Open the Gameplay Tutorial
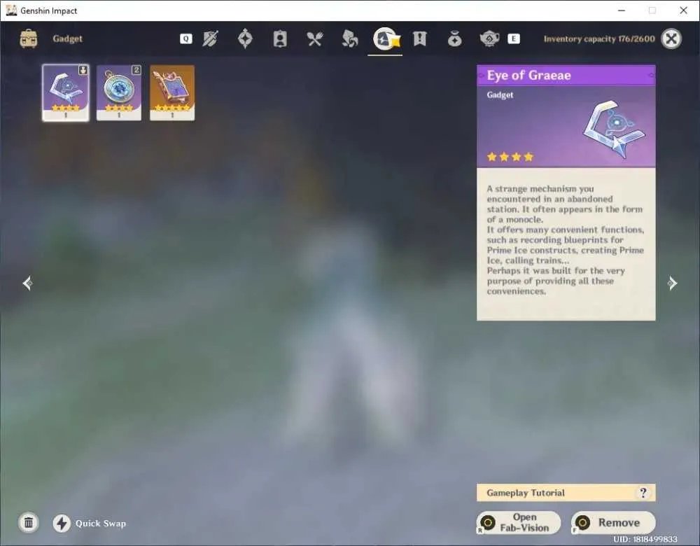 click(x=566, y=493)
